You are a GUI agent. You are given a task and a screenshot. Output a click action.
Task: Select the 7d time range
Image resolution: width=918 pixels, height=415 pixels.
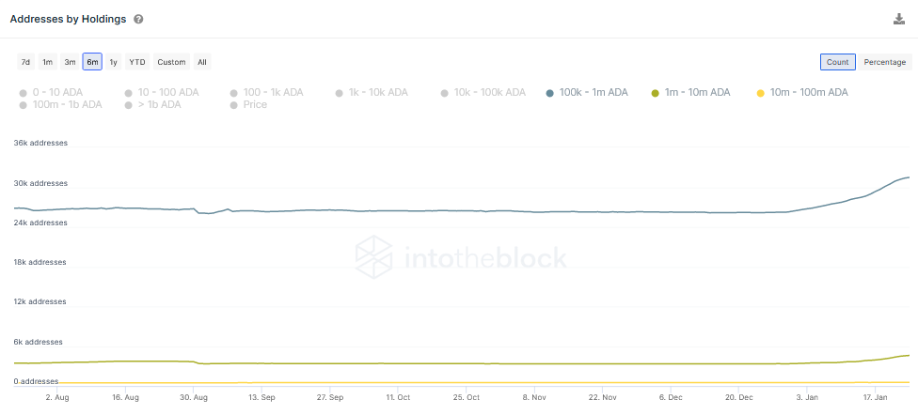click(x=25, y=62)
